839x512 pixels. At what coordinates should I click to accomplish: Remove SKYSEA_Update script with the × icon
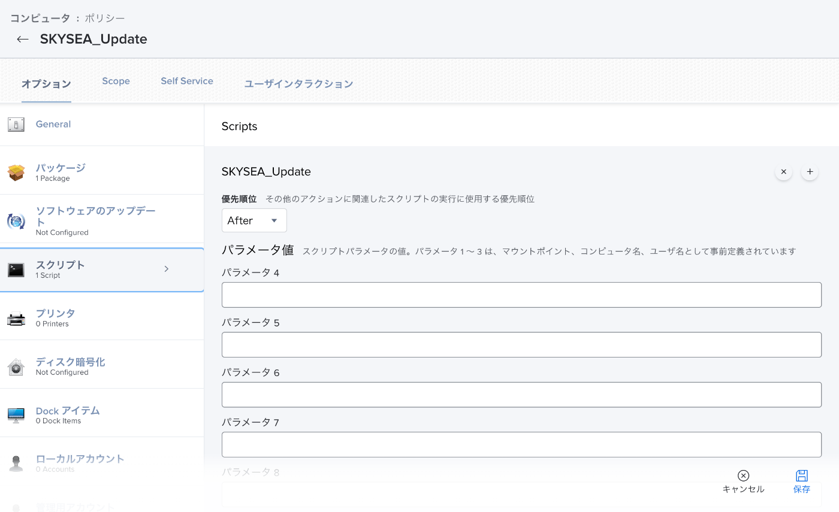click(x=783, y=172)
